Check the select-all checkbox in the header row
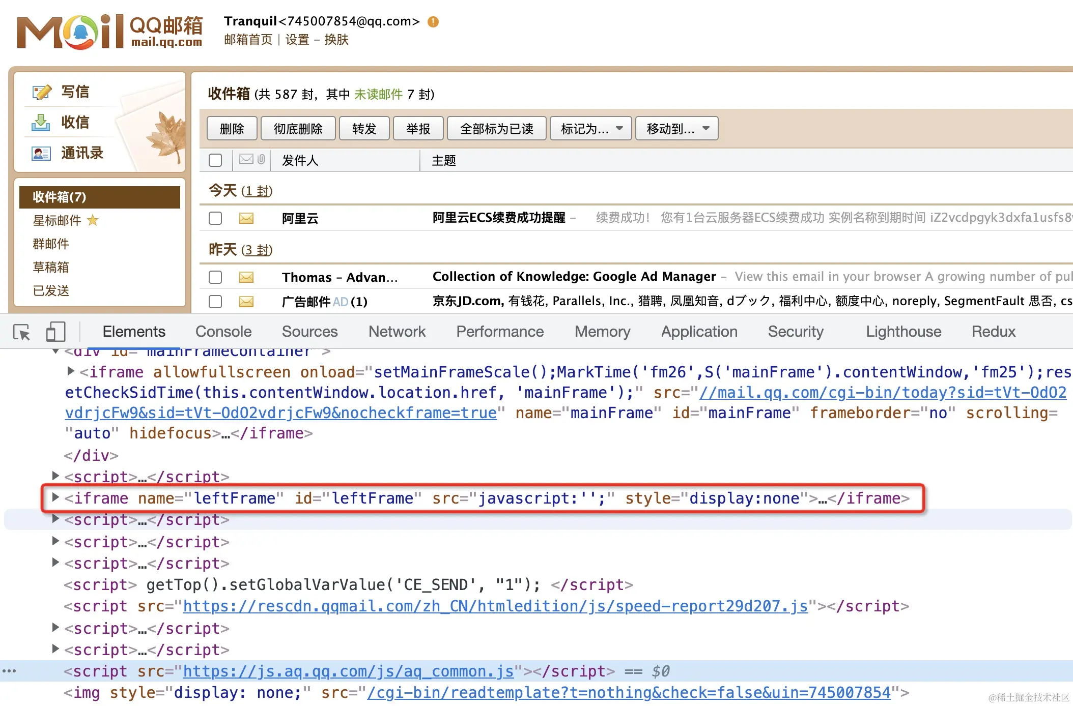 (215, 161)
